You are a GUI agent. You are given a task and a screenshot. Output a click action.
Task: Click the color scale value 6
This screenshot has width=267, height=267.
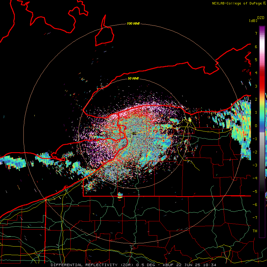click(x=256, y=47)
